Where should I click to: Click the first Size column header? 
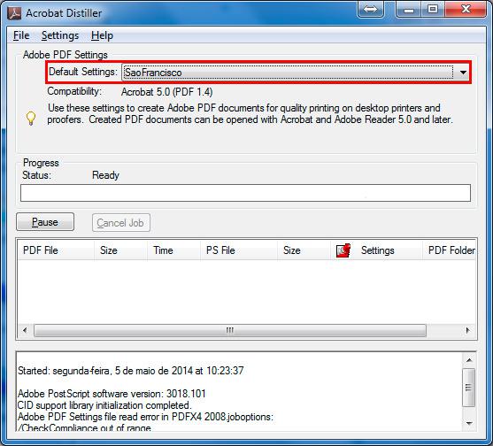coord(120,250)
